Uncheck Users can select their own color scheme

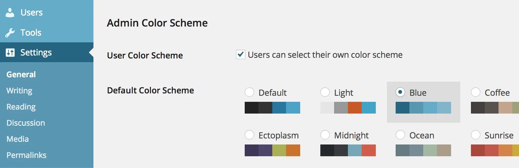(240, 54)
